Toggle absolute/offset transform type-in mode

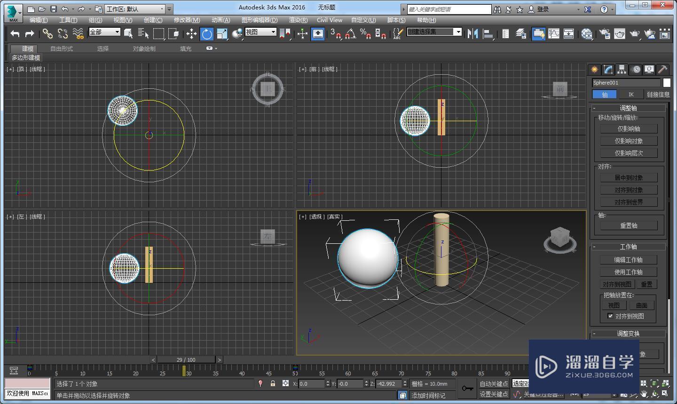(285, 384)
